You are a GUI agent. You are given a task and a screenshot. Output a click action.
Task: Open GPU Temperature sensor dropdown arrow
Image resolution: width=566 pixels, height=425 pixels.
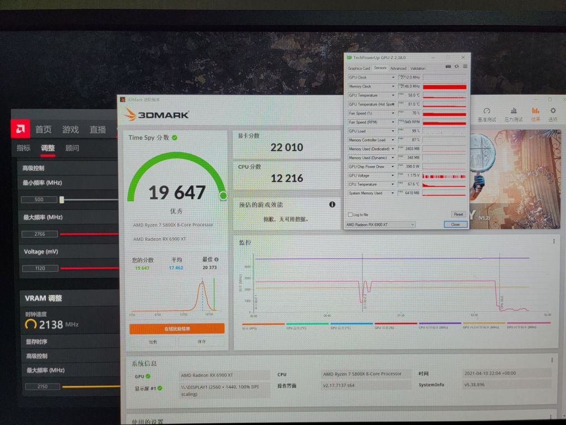click(x=393, y=95)
